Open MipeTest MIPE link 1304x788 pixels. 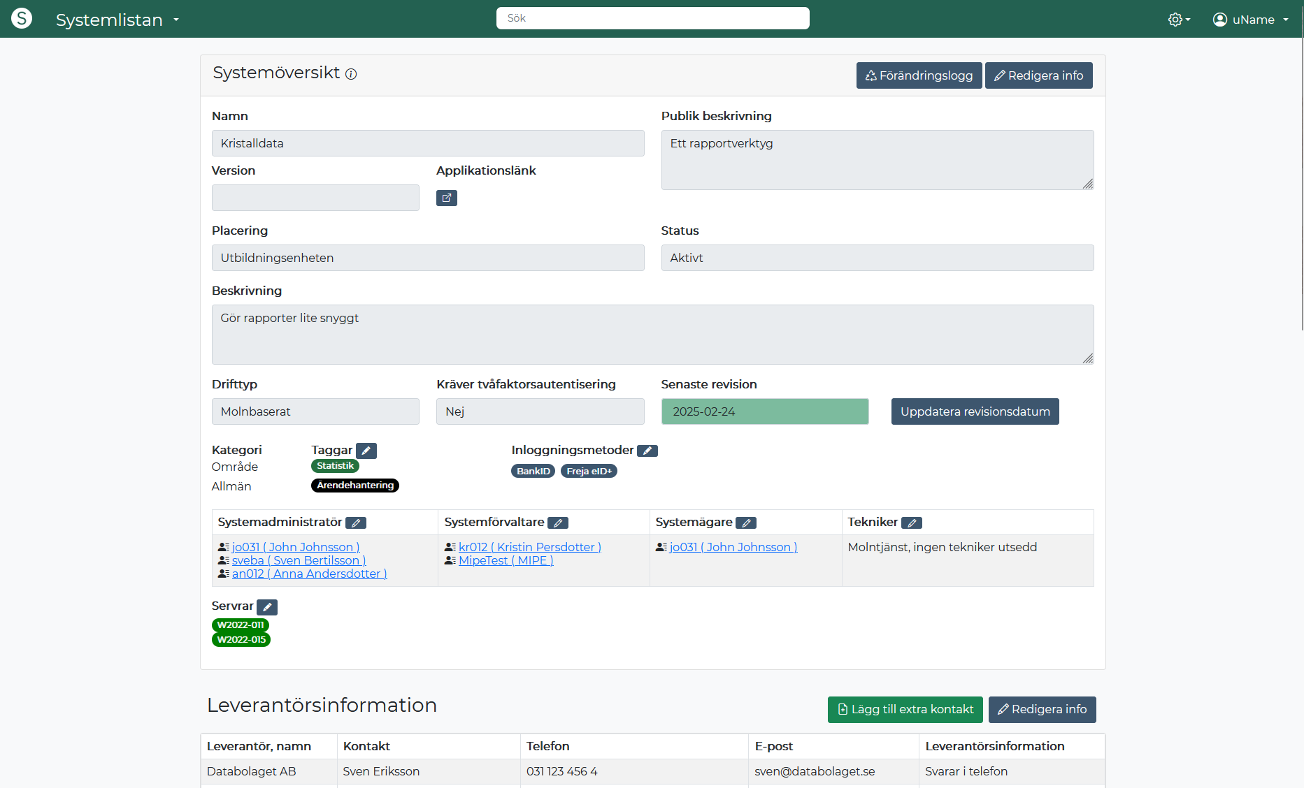click(x=506, y=560)
